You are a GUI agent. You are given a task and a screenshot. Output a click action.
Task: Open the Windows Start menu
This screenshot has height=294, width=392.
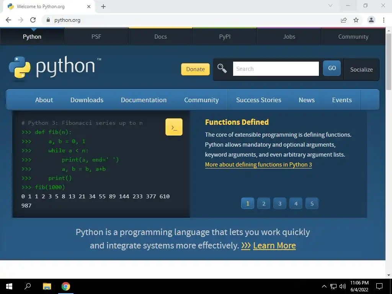tap(9, 286)
